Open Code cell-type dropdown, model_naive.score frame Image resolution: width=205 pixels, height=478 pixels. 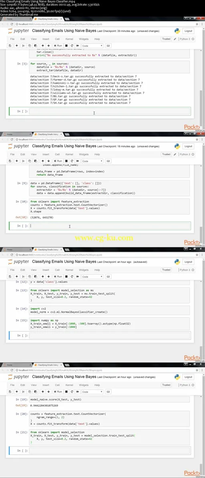click(x=92, y=391)
